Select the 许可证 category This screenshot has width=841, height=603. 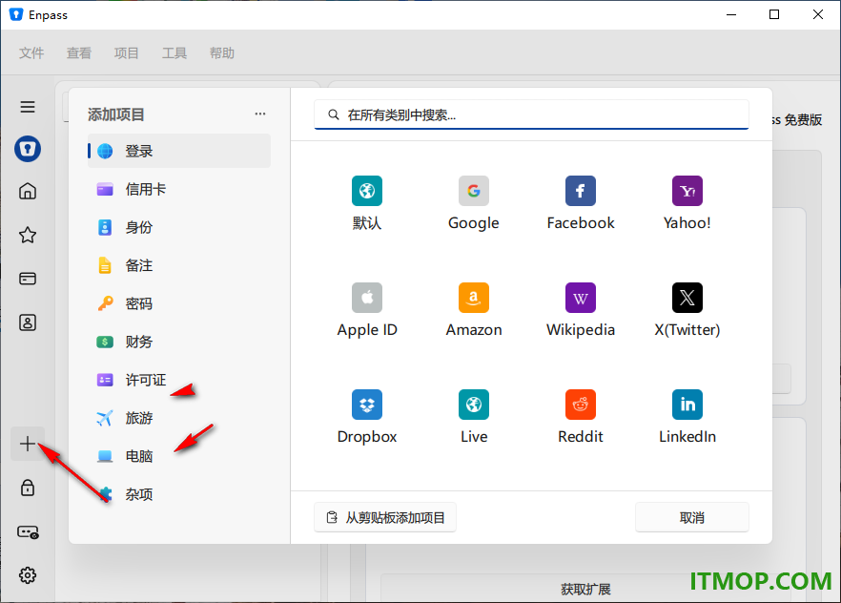point(179,380)
